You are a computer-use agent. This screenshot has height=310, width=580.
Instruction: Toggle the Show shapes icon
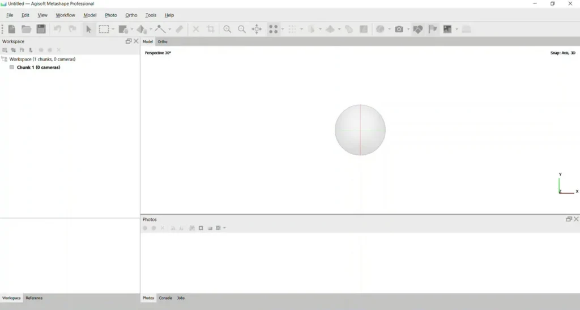tap(418, 29)
